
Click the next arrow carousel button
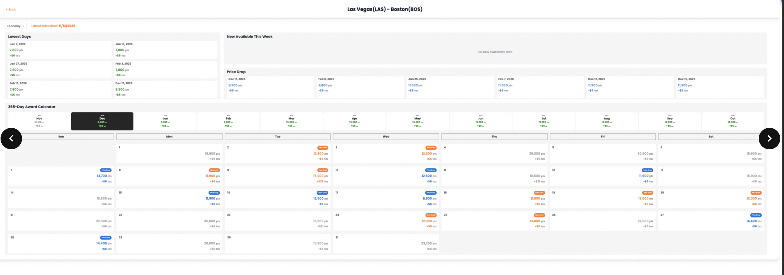click(x=769, y=138)
